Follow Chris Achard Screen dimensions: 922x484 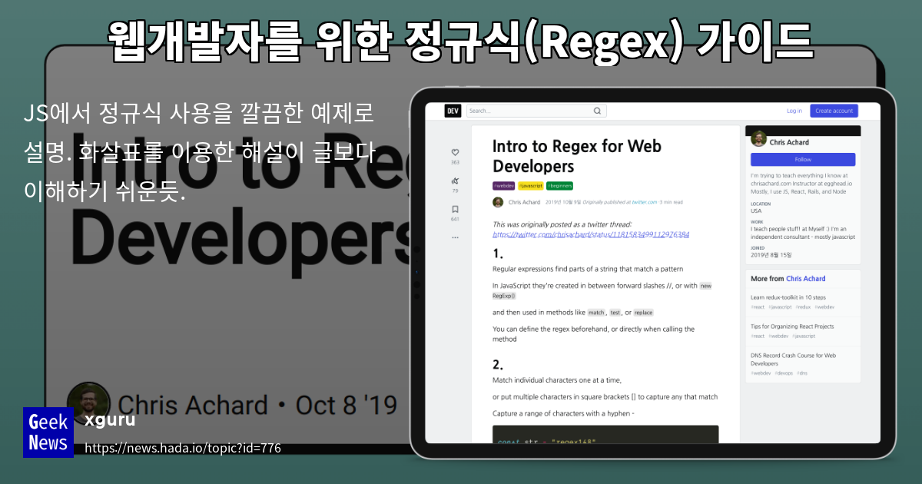(802, 159)
